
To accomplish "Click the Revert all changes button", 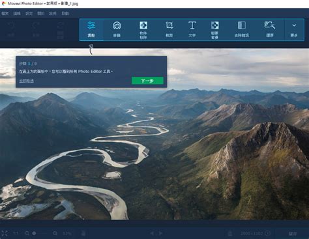I will 60,31.
